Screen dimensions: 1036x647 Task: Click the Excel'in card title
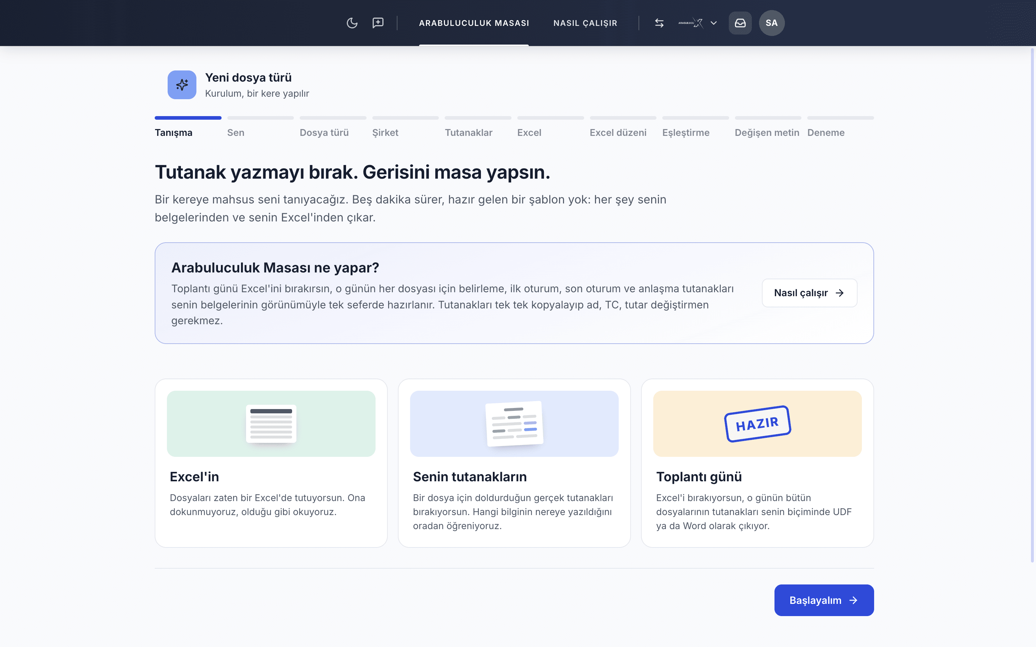click(194, 476)
